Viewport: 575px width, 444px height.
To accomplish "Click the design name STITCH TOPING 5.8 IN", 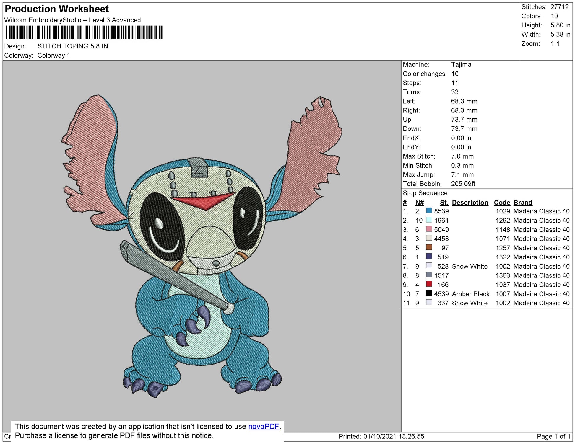I will point(73,46).
